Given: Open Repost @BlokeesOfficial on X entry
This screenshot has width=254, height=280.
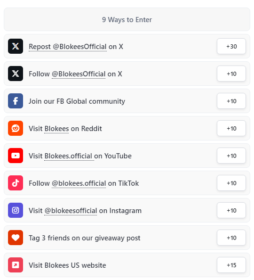Looking at the screenshot, I should pos(127,46).
